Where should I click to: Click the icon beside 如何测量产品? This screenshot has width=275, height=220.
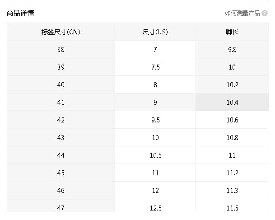pyautogui.click(x=264, y=13)
